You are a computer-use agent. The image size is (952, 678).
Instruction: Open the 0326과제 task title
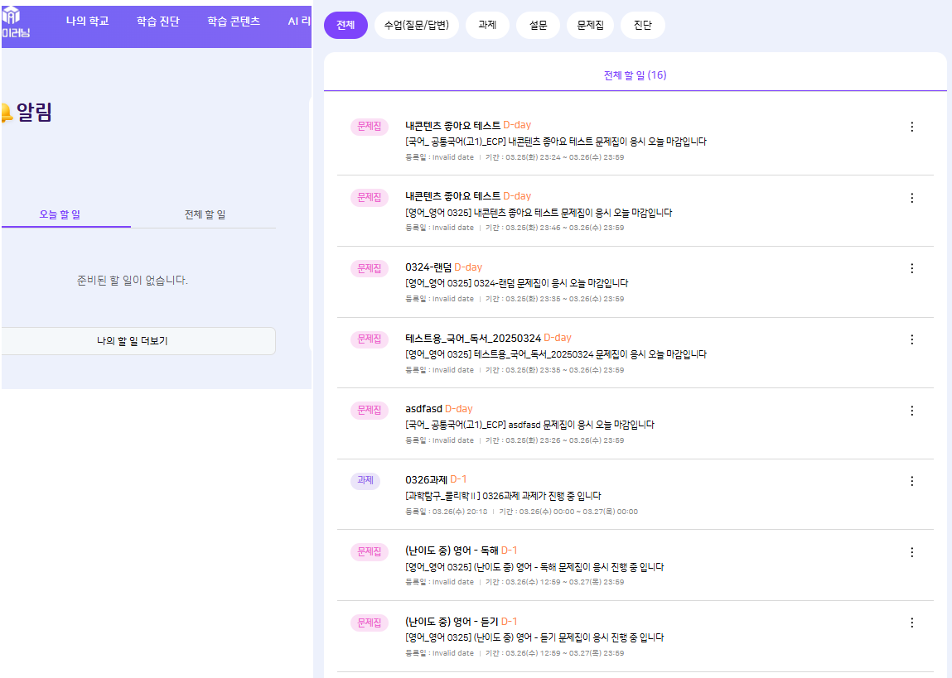click(426, 480)
